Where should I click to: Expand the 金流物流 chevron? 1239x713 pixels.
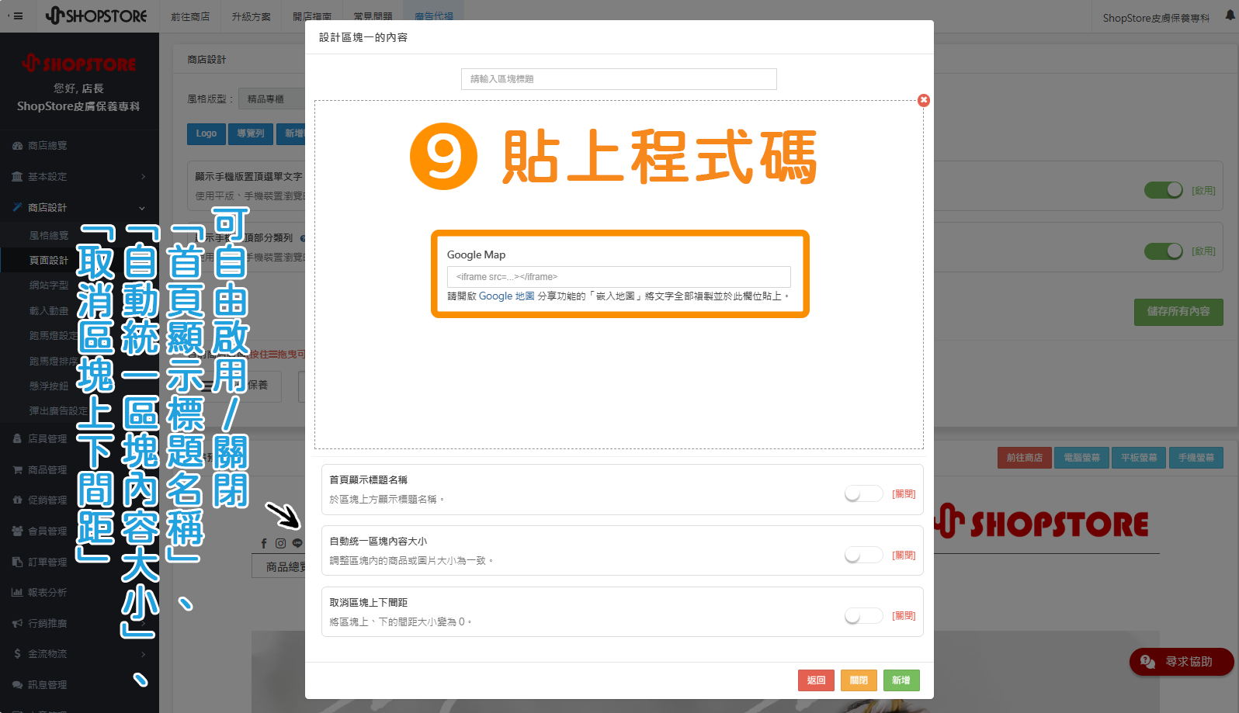point(143,654)
